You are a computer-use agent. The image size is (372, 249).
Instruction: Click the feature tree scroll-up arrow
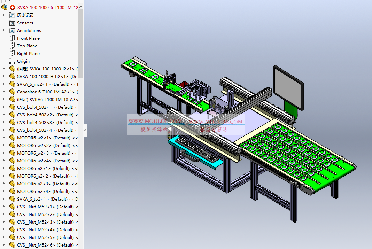pos(80,7)
